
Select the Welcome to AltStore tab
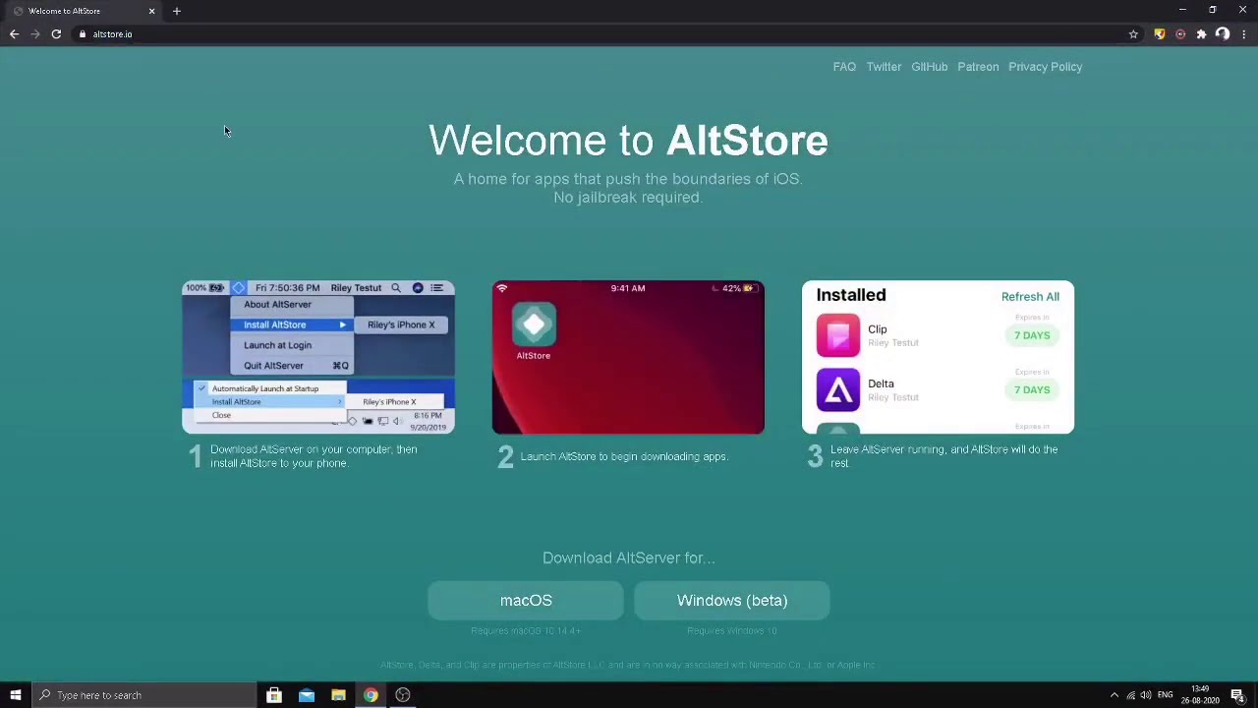(x=83, y=11)
